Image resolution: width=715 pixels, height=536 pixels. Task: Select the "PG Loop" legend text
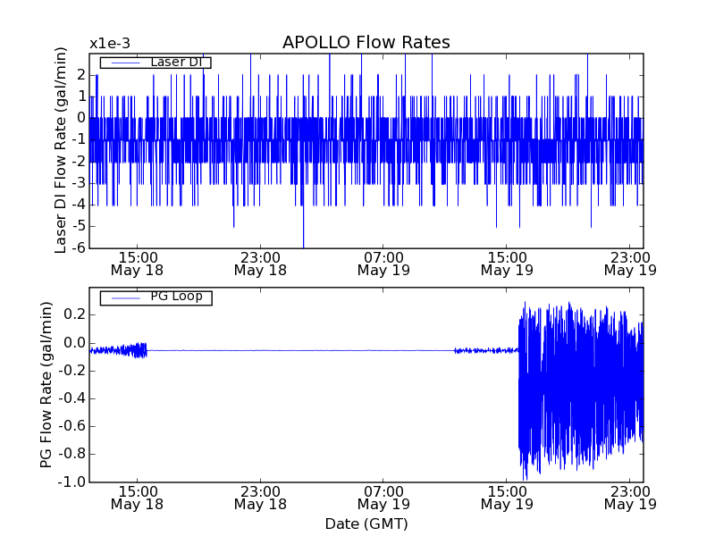pos(176,297)
